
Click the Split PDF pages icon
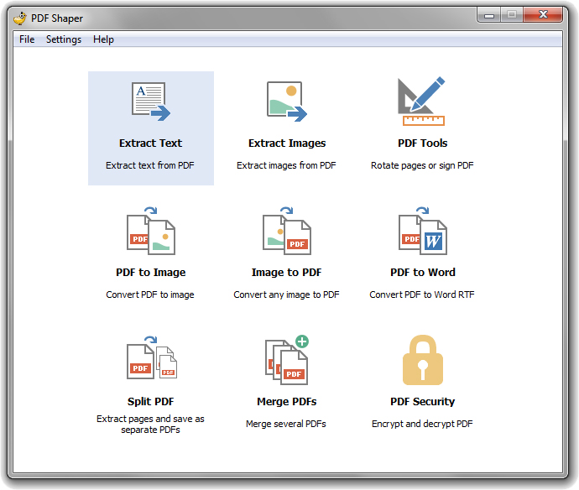(151, 360)
